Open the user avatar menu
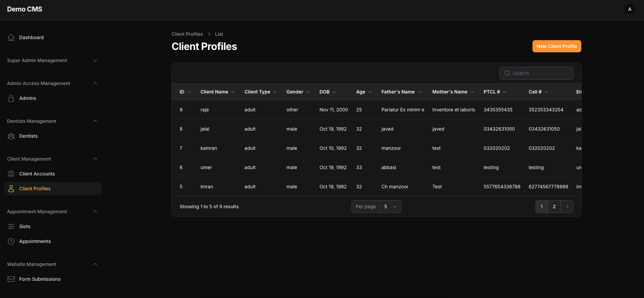The height and width of the screenshot is (298, 644). pyautogui.click(x=630, y=9)
